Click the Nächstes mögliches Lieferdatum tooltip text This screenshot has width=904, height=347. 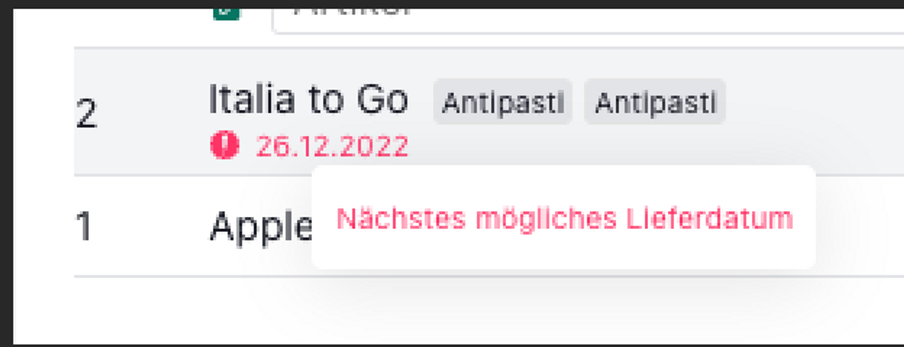click(x=565, y=219)
